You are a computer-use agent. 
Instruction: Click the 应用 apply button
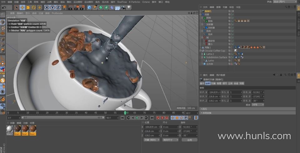(x=189, y=140)
